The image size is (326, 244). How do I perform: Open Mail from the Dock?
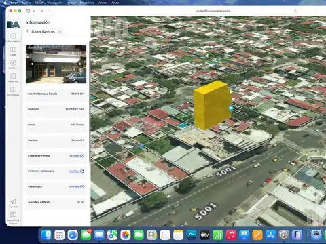99,235
